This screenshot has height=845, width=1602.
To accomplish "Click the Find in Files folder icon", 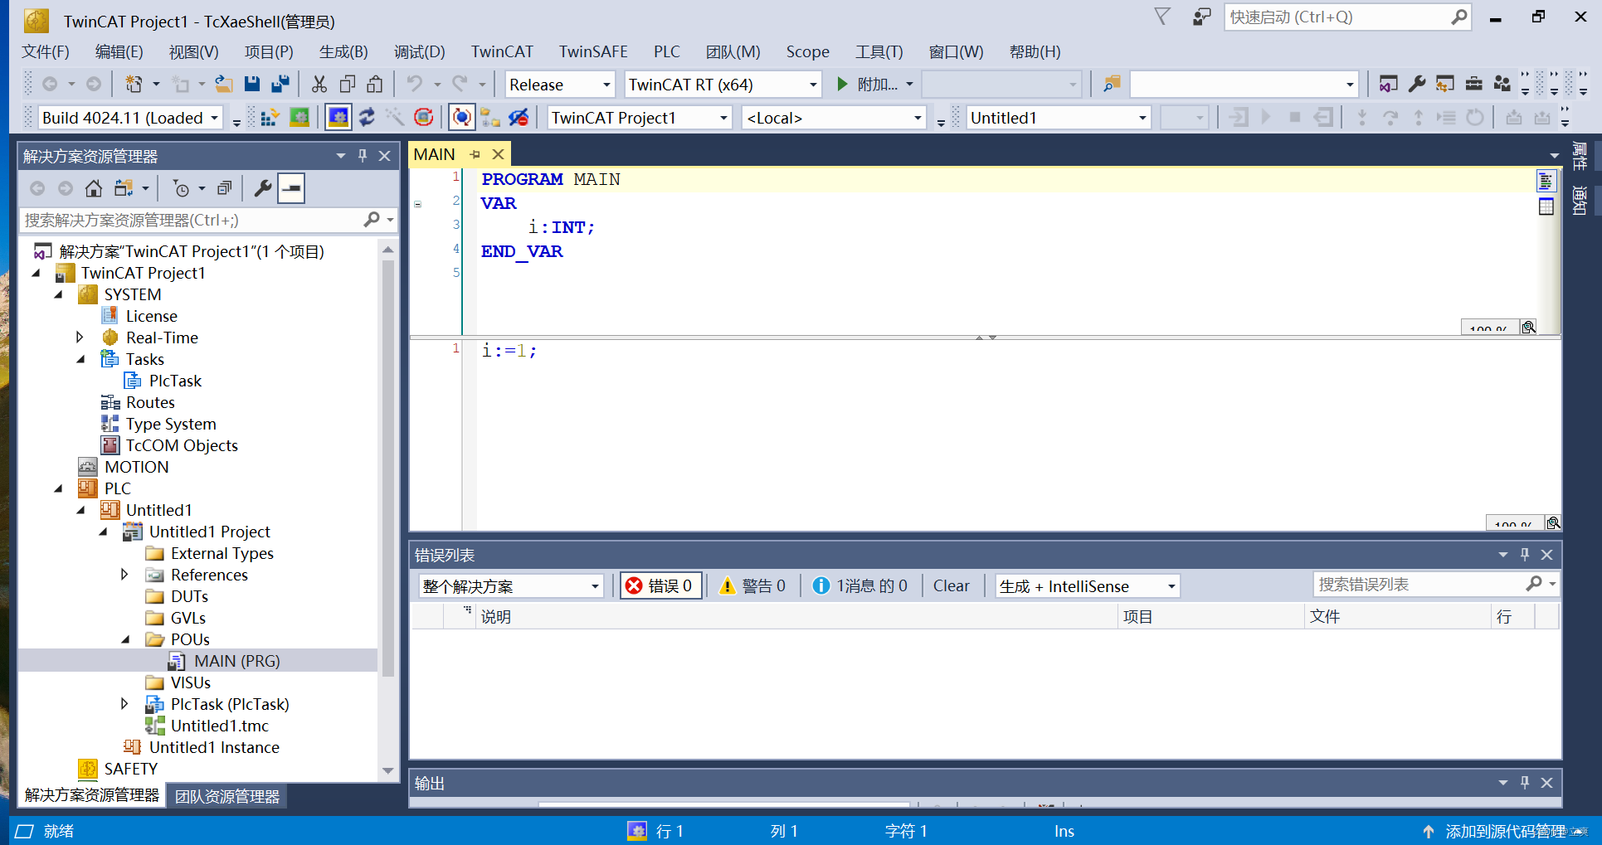I will (x=1112, y=84).
